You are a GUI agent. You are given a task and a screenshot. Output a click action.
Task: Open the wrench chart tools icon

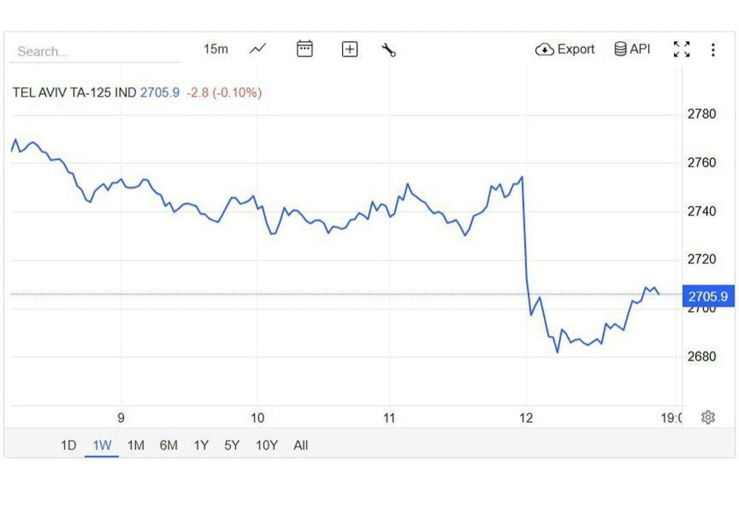(389, 49)
